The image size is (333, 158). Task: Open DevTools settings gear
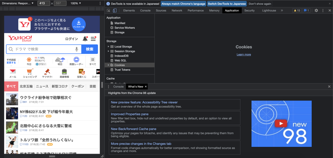click(x=316, y=11)
